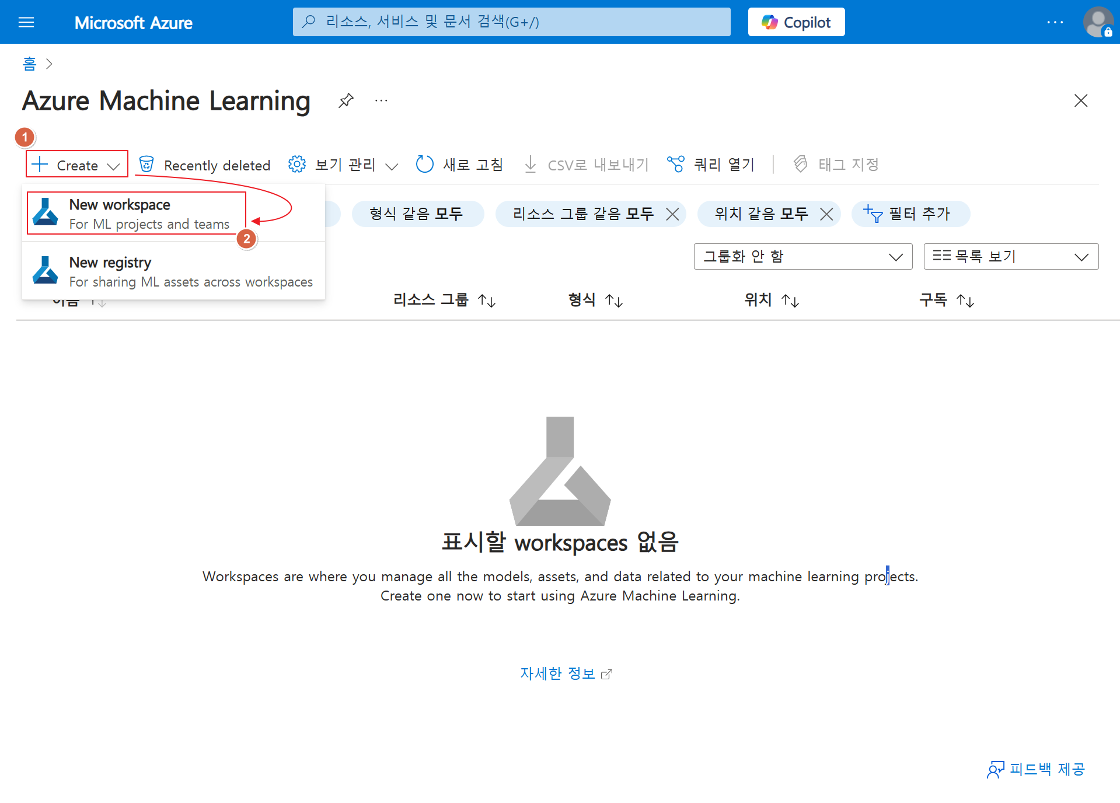Click the 태그 지정 tag icon
The width and height of the screenshot is (1120, 803).
801,165
